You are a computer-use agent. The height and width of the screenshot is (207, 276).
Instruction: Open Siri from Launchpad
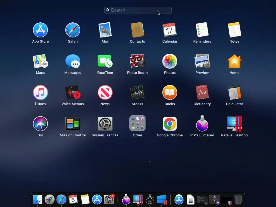[x=40, y=124]
